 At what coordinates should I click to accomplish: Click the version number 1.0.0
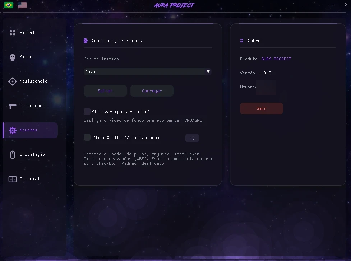(265, 73)
